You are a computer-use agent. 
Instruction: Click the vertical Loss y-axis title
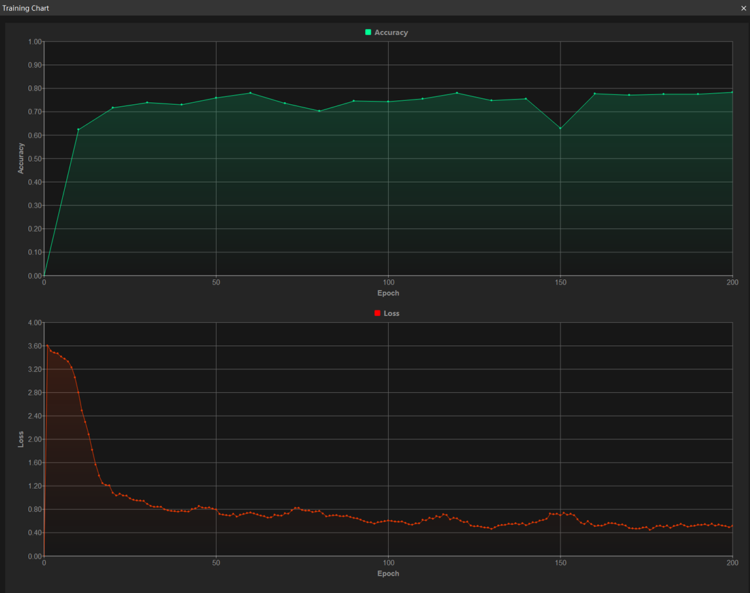20,440
